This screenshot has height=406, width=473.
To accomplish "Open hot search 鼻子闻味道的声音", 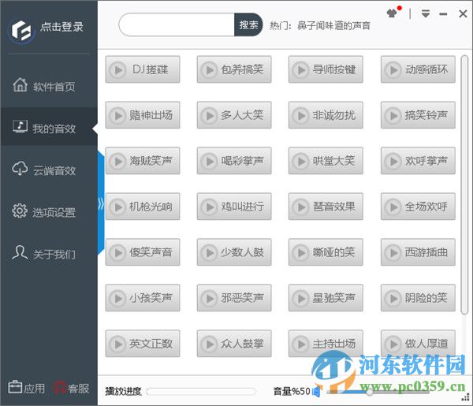I will coord(333,26).
